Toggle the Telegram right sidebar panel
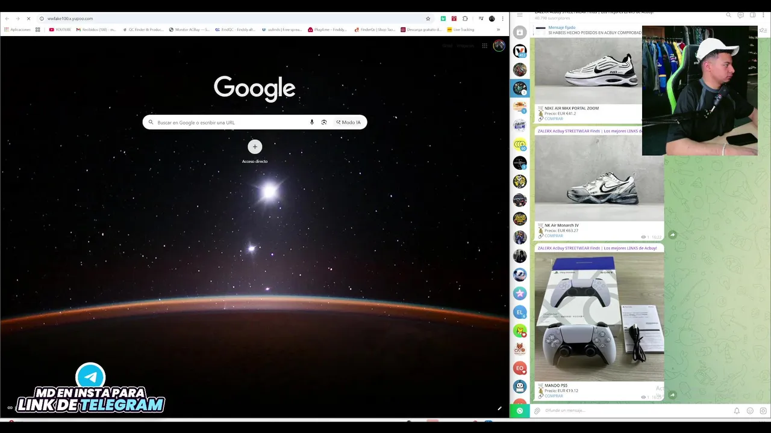The width and height of the screenshot is (771, 433). pyautogui.click(x=752, y=15)
